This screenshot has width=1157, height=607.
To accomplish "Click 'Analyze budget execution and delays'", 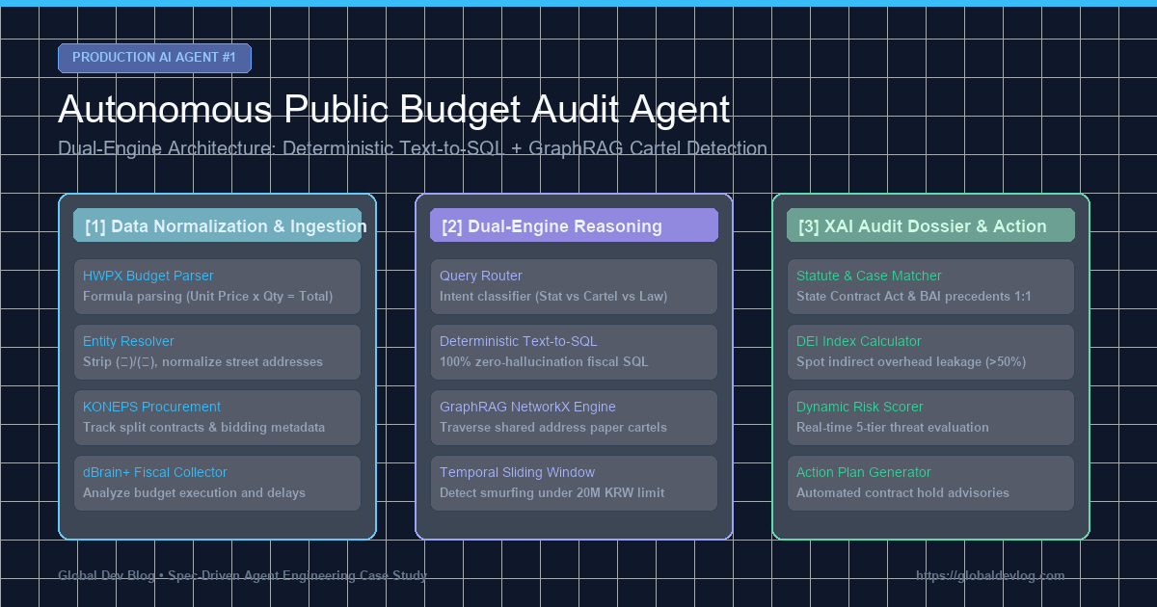I will pyautogui.click(x=194, y=492).
